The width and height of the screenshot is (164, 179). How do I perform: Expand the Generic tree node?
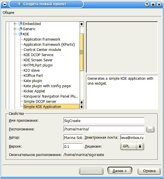point(15,29)
